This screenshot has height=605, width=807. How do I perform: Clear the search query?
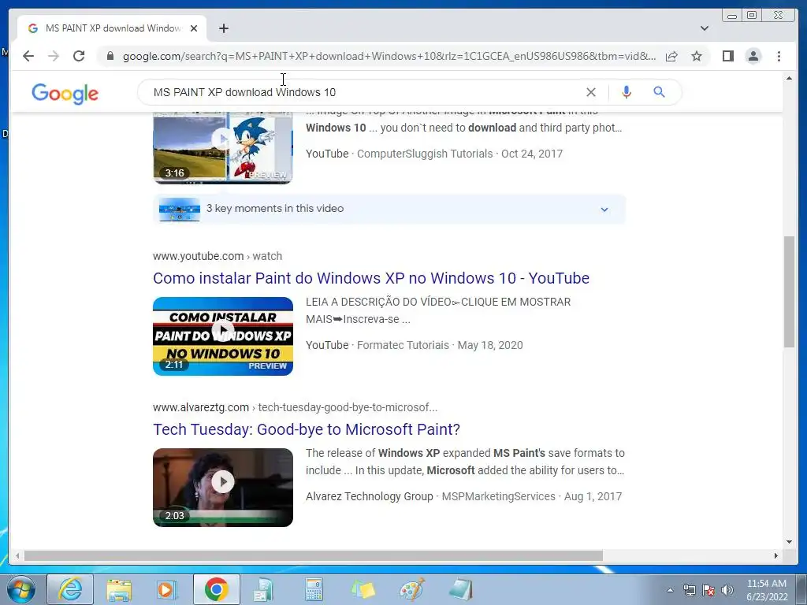click(x=591, y=92)
